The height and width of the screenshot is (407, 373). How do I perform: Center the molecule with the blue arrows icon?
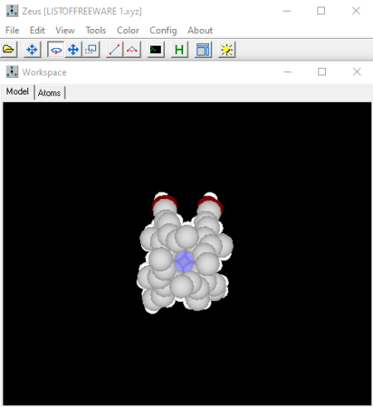pyautogui.click(x=32, y=50)
